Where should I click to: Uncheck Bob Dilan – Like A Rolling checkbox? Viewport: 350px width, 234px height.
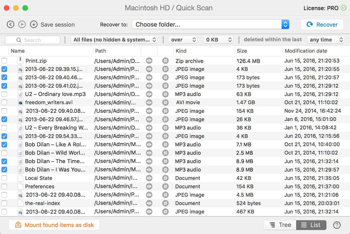pos(4,145)
